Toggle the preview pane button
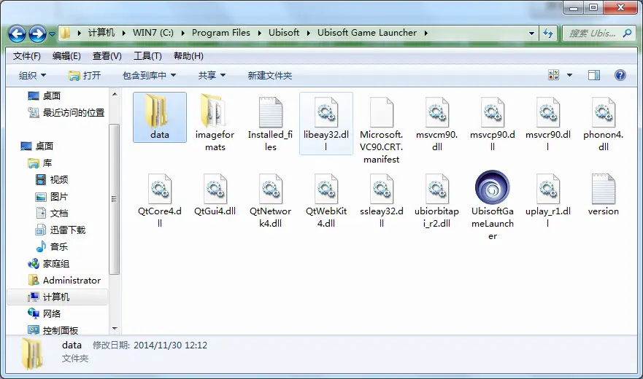643x379 pixels. pos(594,75)
